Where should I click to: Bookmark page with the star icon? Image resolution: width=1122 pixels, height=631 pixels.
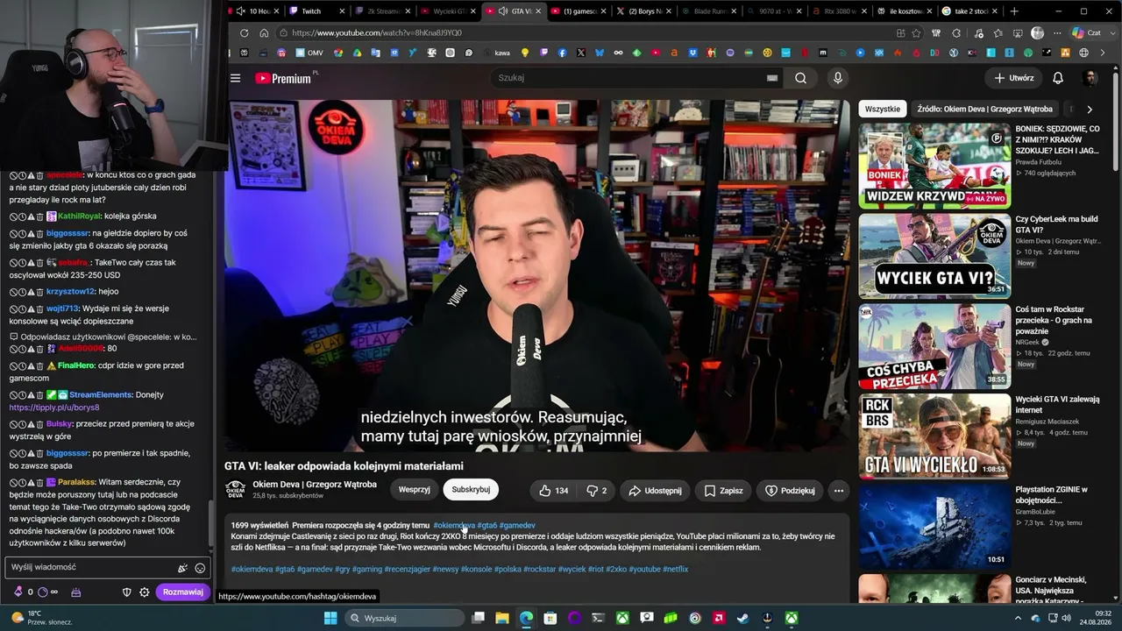coord(917,32)
